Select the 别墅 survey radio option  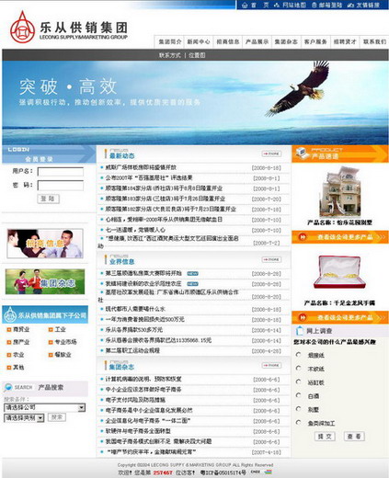(298, 409)
